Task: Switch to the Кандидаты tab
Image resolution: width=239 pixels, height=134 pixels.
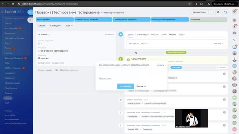Action: click(x=56, y=26)
